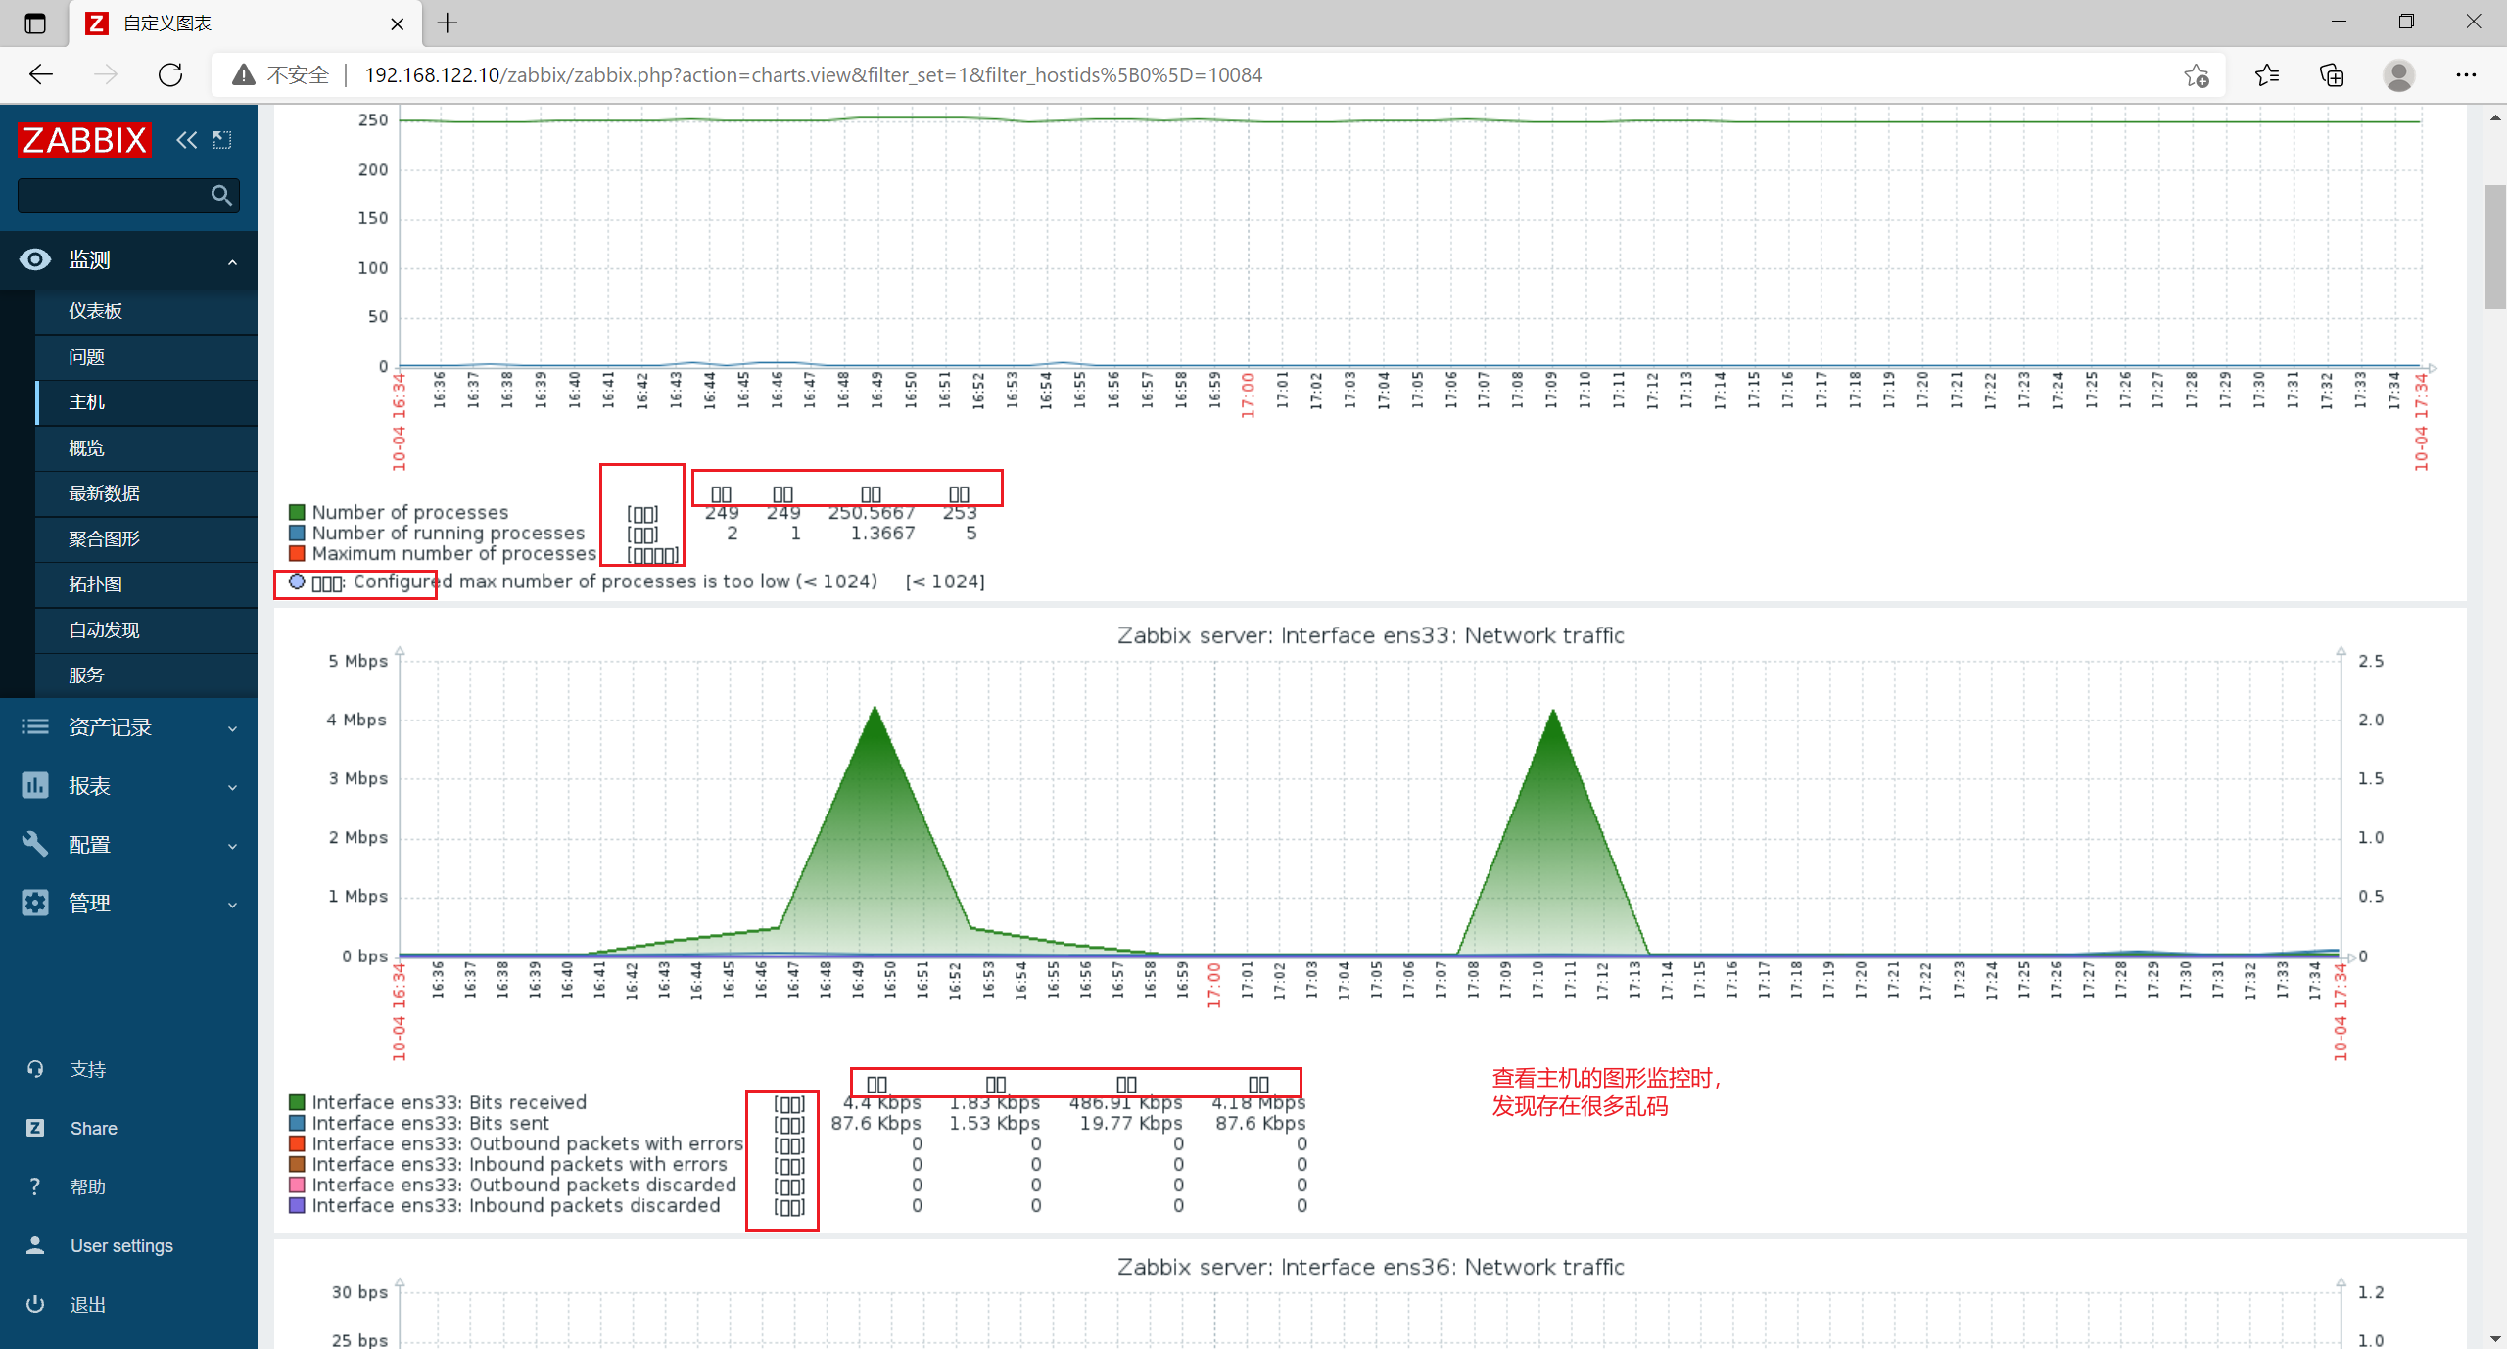Open 仪表板 under monitoring
This screenshot has width=2507, height=1349.
click(95, 311)
